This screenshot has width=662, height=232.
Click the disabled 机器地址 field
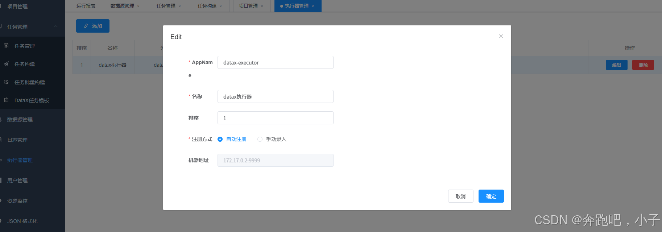[275, 160]
